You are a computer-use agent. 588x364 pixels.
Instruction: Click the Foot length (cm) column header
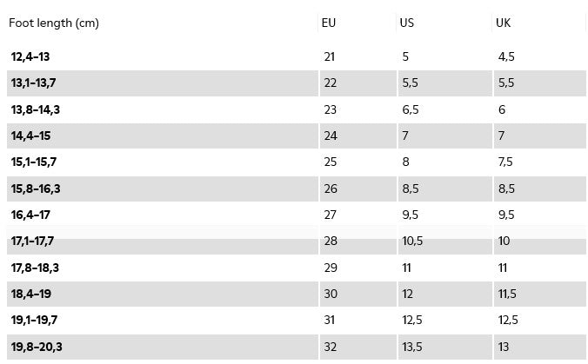(x=54, y=23)
